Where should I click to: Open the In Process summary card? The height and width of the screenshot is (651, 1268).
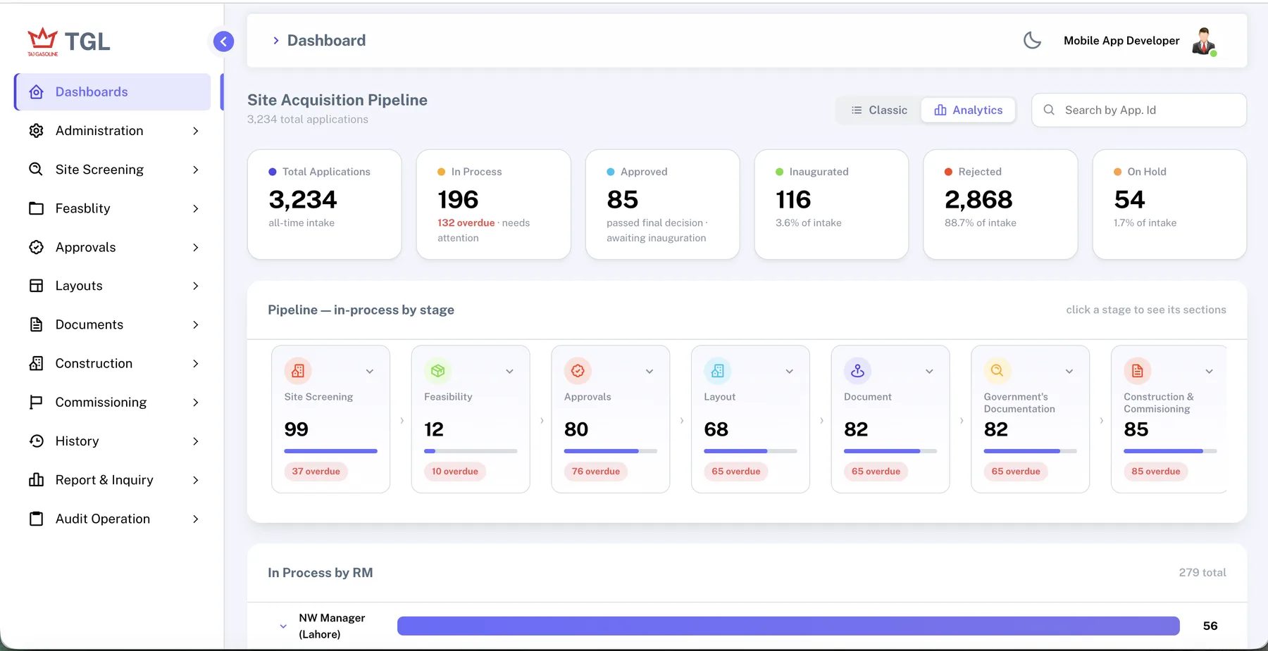click(x=494, y=204)
